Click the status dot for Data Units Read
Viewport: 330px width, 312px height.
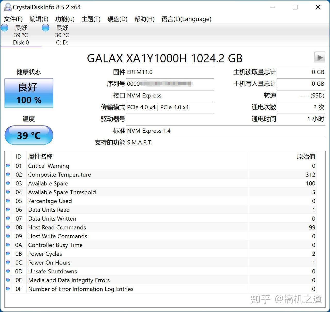point(8,209)
